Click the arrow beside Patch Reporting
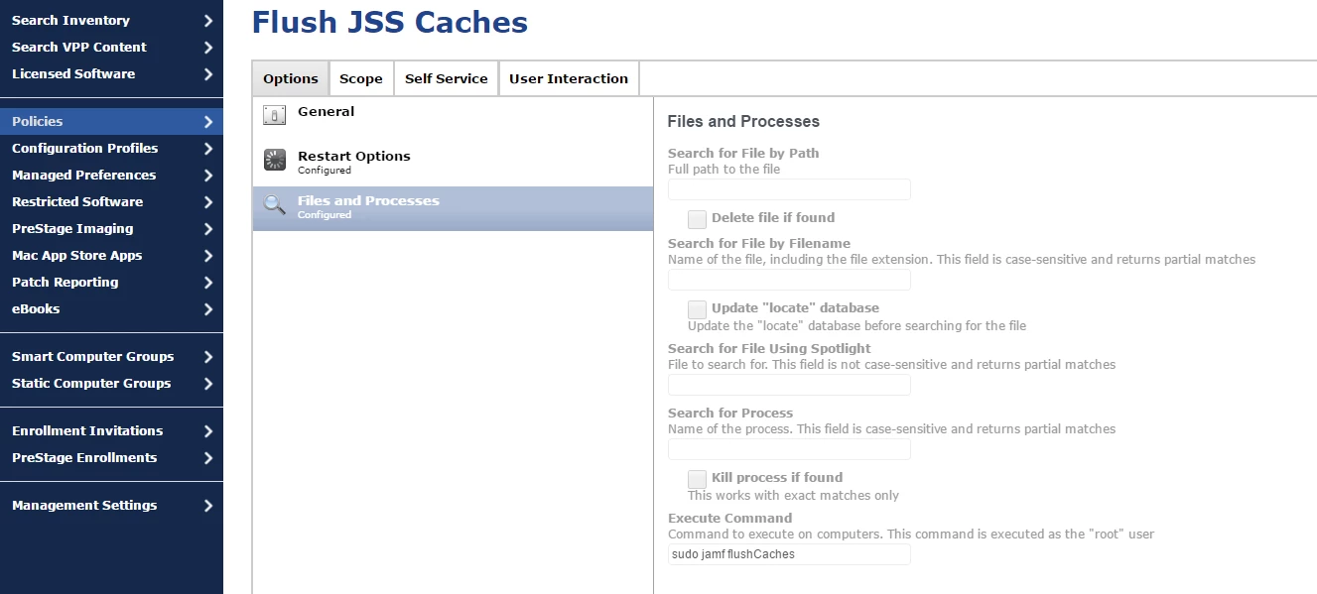This screenshot has height=594, width=1317. coord(207,283)
